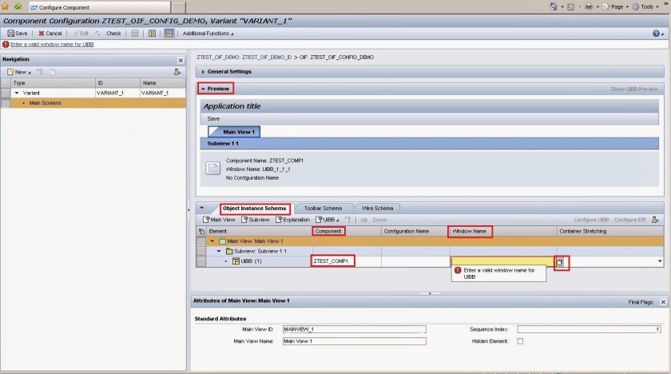Click the Navigation personalize icon
671x374 pixels.
[x=177, y=72]
